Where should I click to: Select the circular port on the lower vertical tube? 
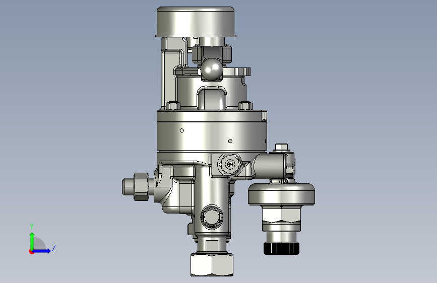[212, 217]
